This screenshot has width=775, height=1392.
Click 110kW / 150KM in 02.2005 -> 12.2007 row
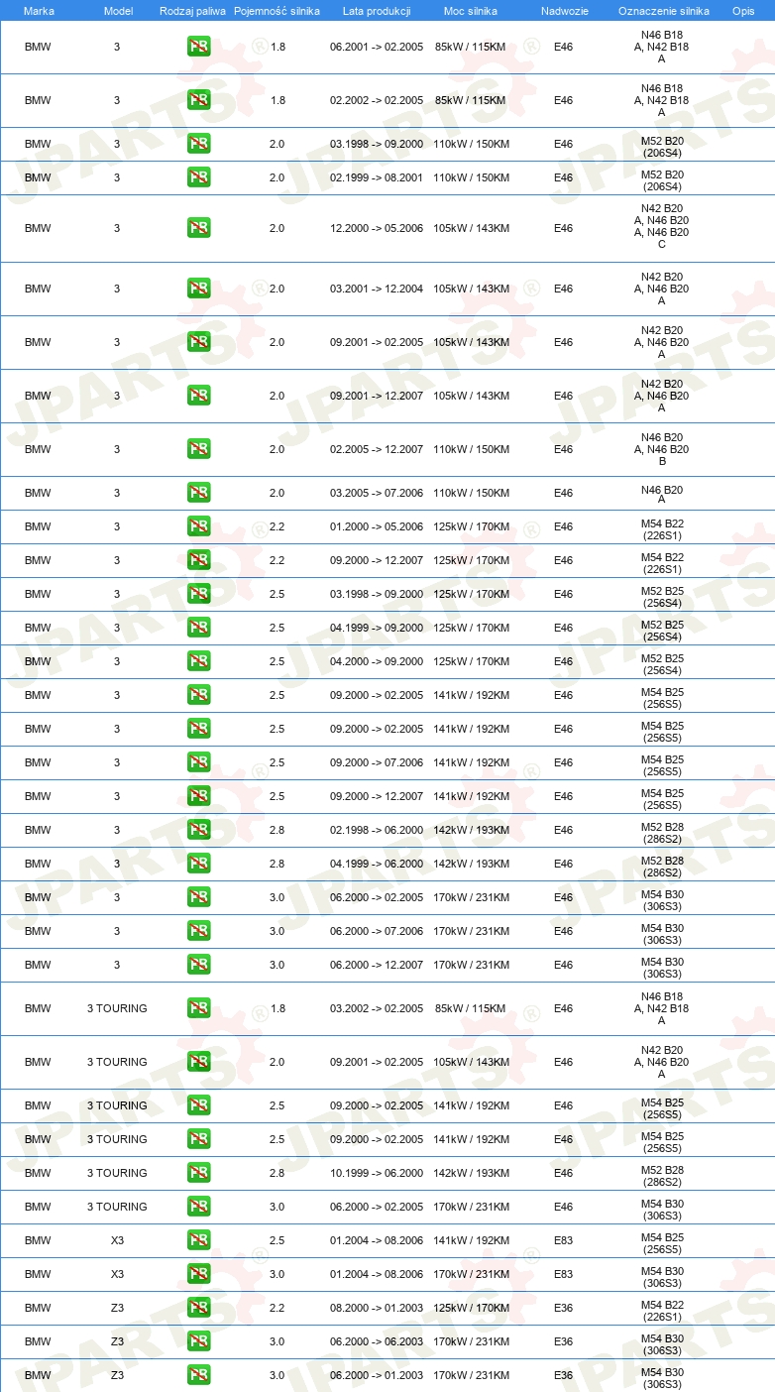tap(472, 449)
